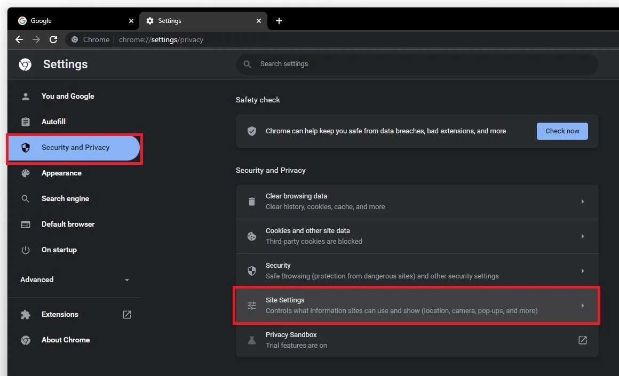Click the power icon beside On startup
The width and height of the screenshot is (619, 376).
(26, 250)
